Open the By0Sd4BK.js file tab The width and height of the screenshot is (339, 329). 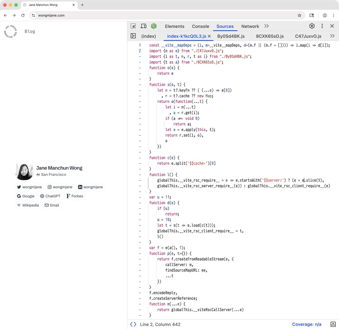click(231, 36)
